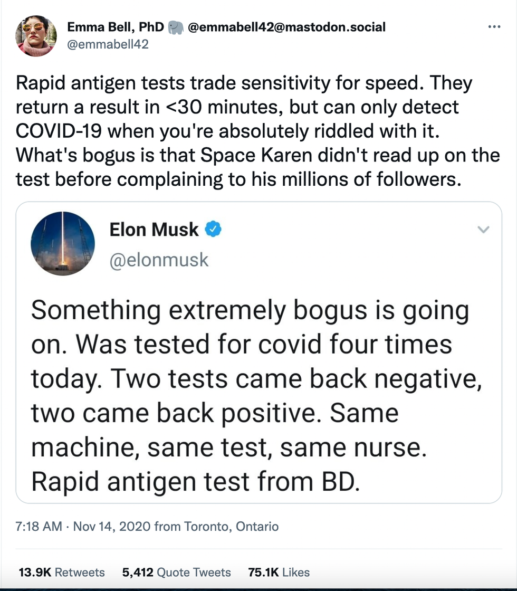Open the @elonmusk handle

click(159, 260)
